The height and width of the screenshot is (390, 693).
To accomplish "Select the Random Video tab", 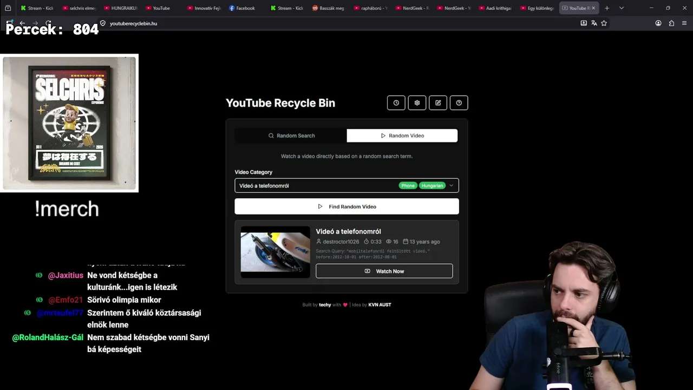I will point(402,135).
